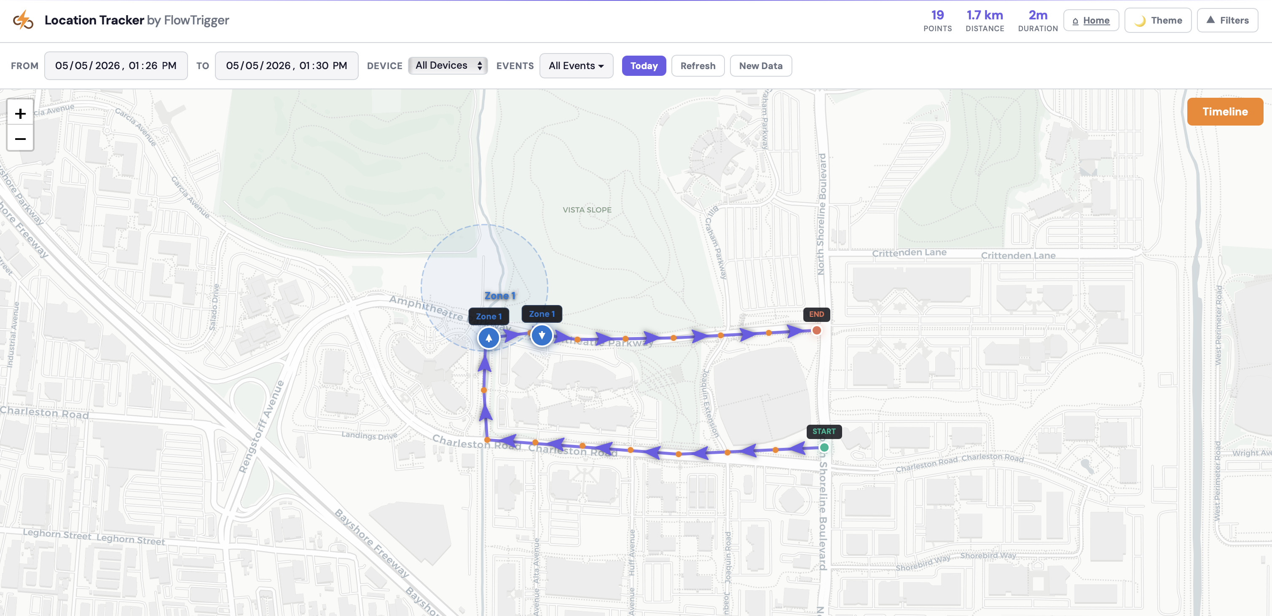The image size is (1272, 616).
Task: Click the dark Zone 1 label above the exit marker
Action: [x=542, y=314]
